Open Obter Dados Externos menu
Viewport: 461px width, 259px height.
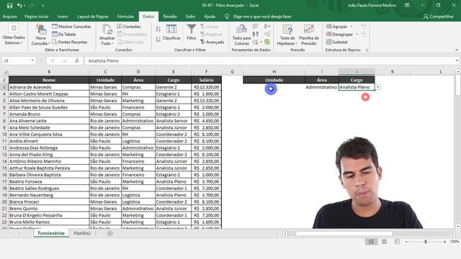coord(14,35)
